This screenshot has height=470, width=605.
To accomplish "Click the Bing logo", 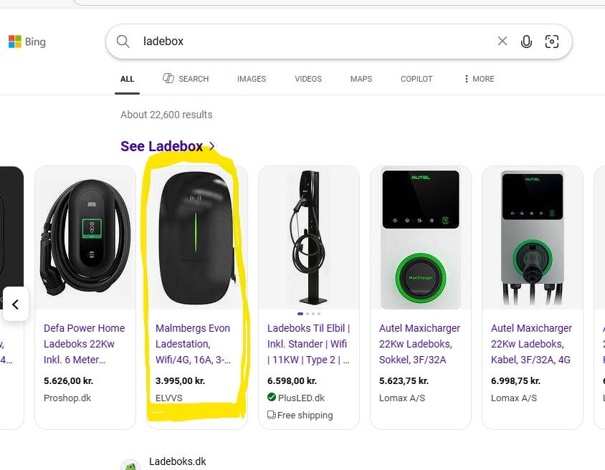I will point(27,42).
